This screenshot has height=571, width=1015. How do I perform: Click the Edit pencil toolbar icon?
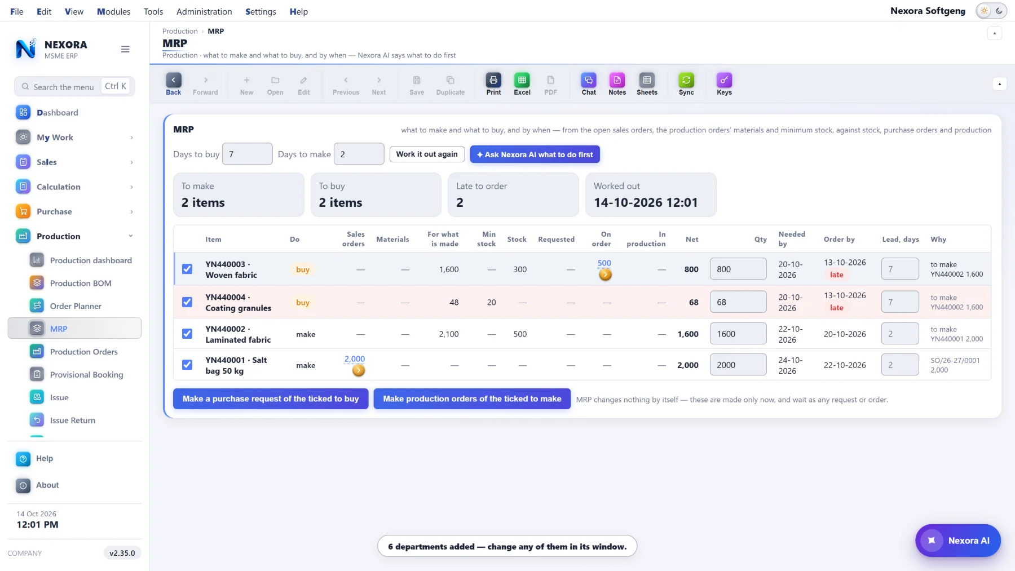click(303, 84)
